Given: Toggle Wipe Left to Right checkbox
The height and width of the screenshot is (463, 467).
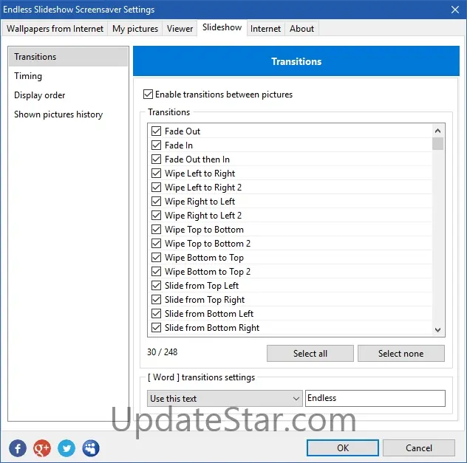Looking at the screenshot, I should coord(157,174).
